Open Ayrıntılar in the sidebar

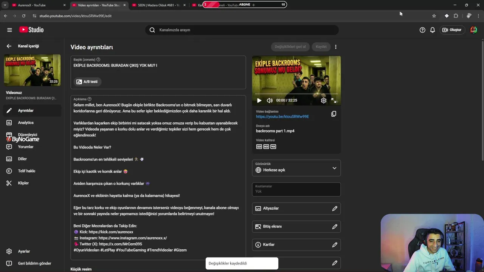32,111
